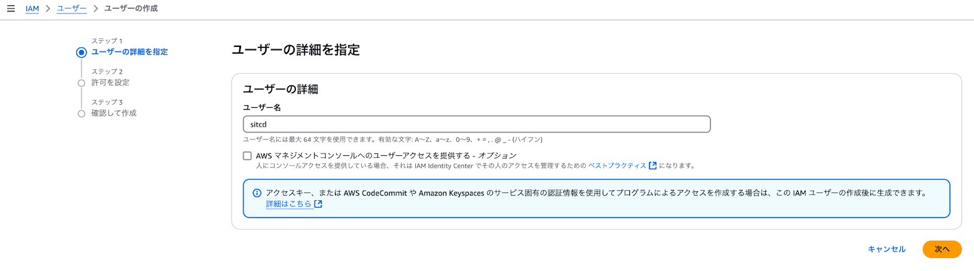Click the ユーザーの詳細を指定 step label
The height and width of the screenshot is (271, 974).
point(130,52)
